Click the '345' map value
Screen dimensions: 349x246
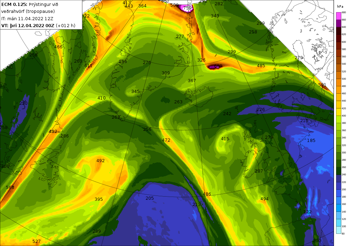coord(135,92)
